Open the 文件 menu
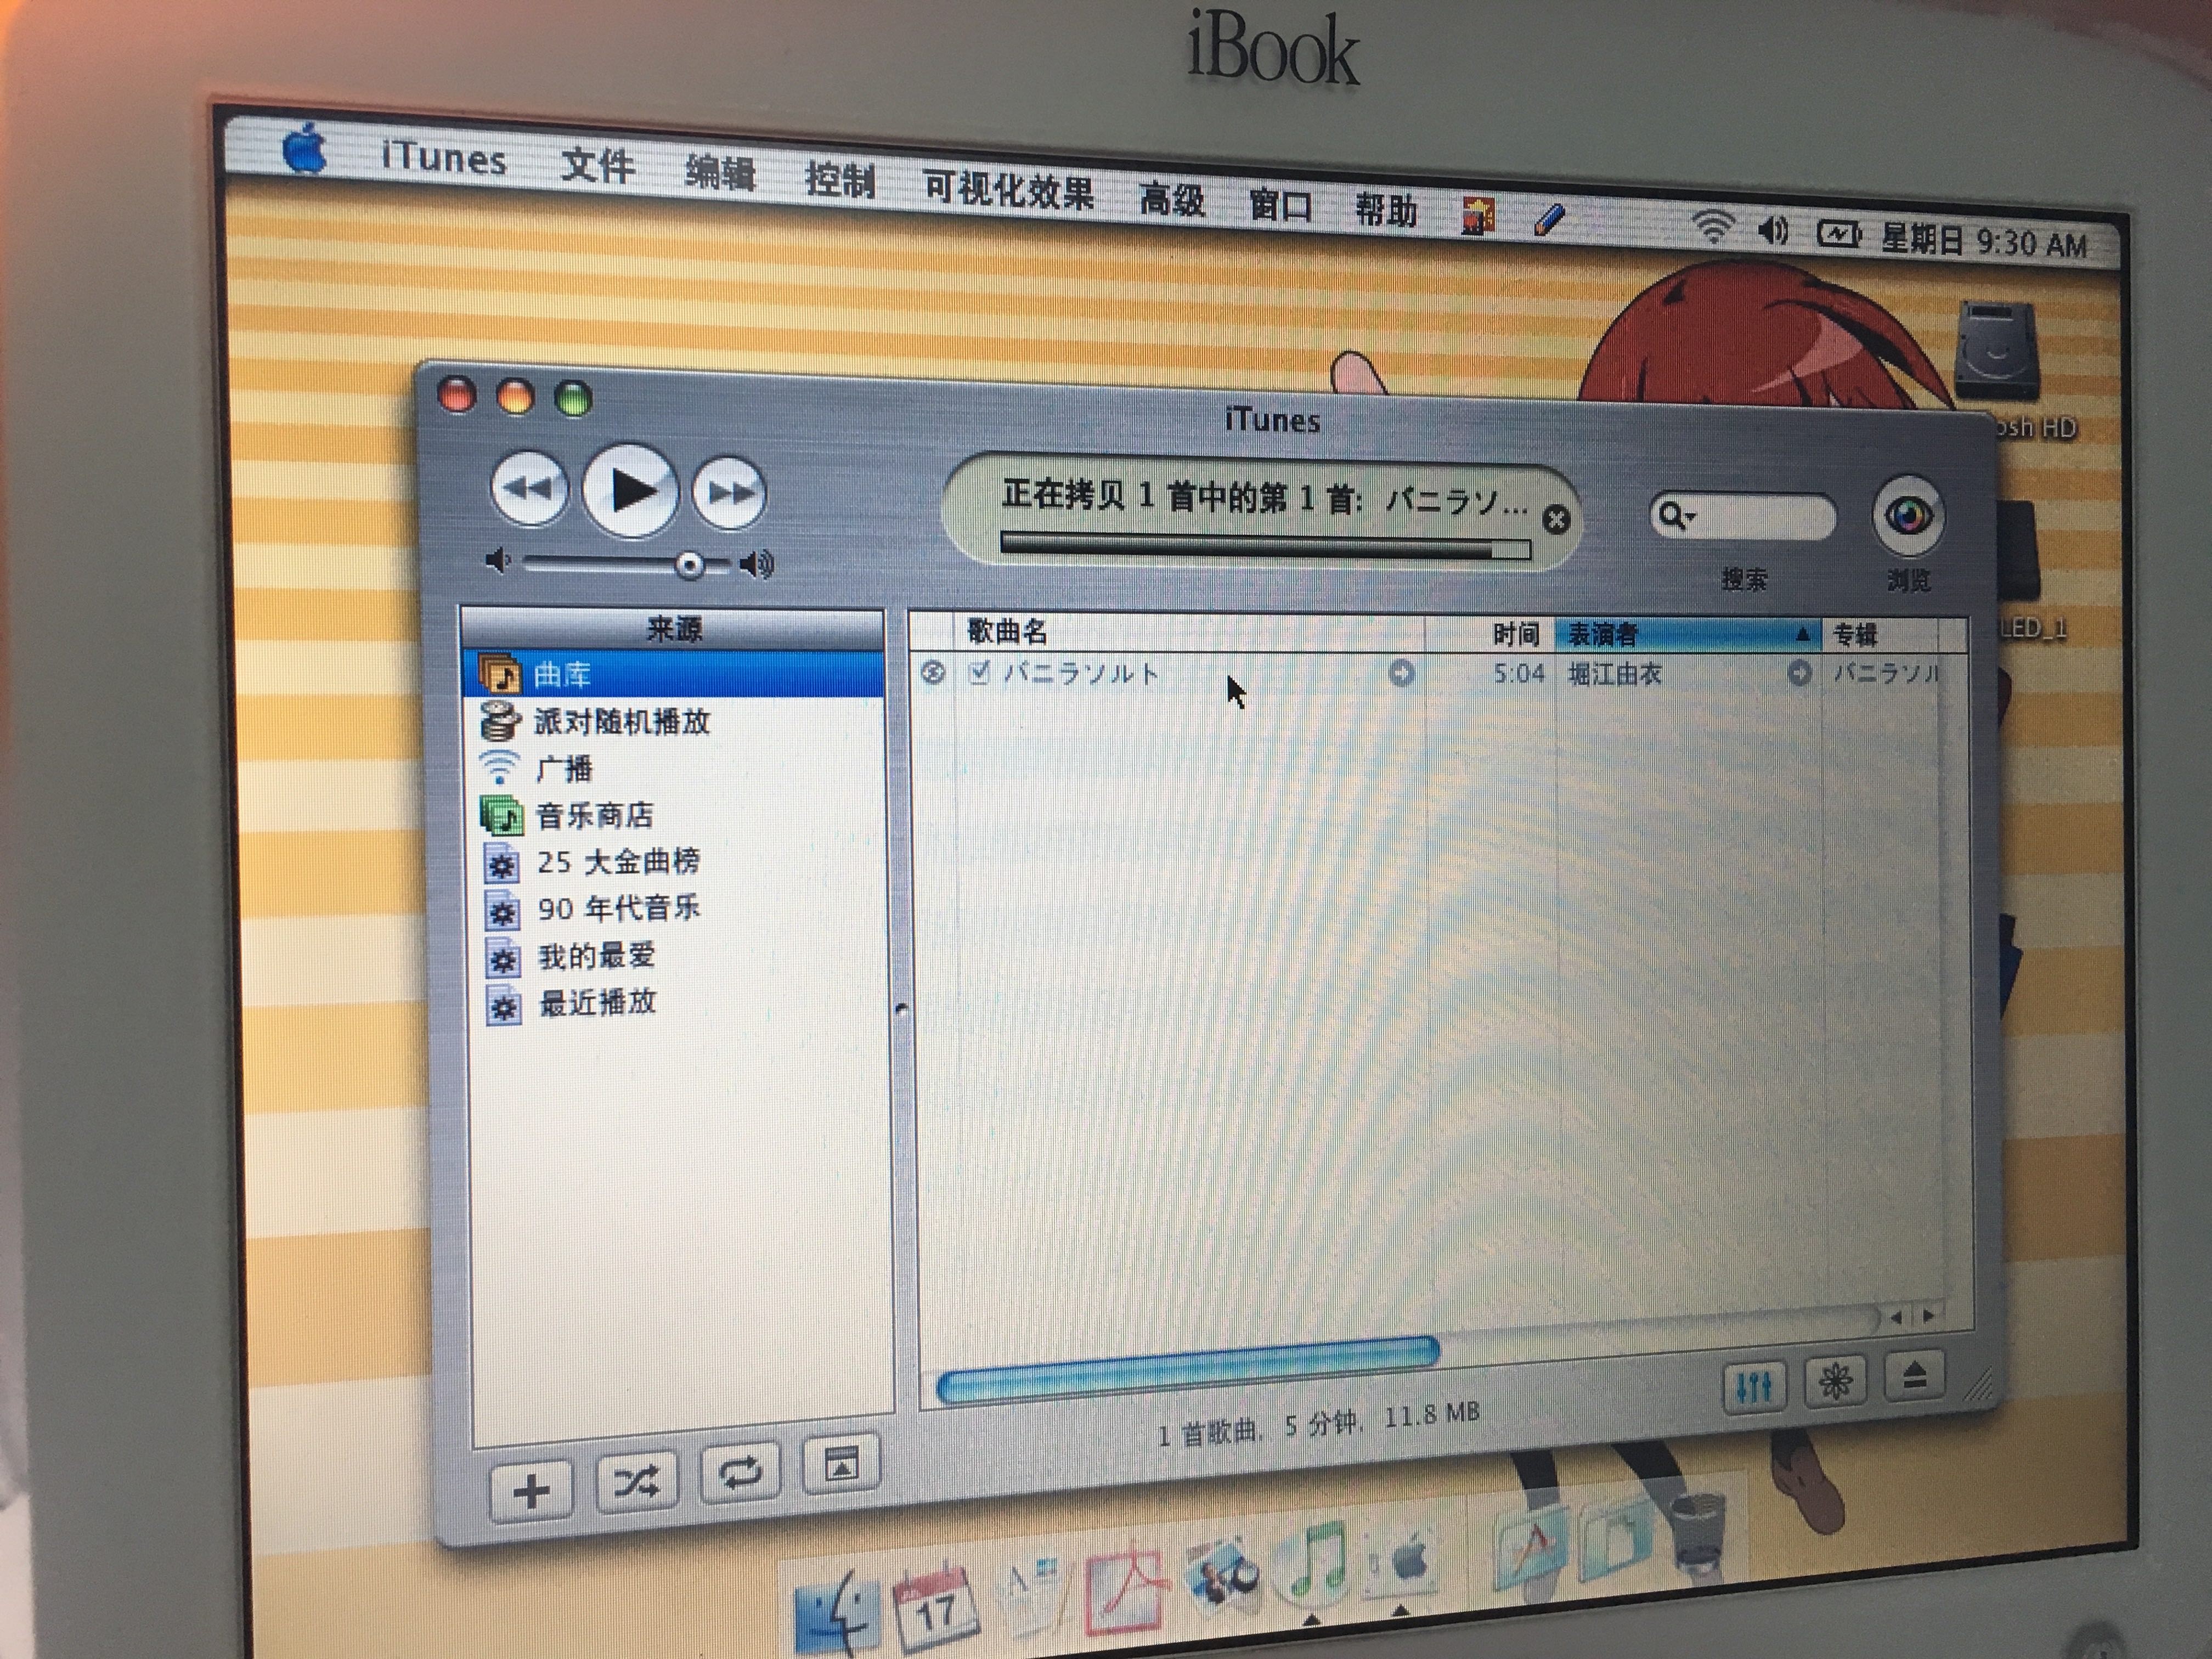The height and width of the screenshot is (1659, 2212). click(x=597, y=166)
